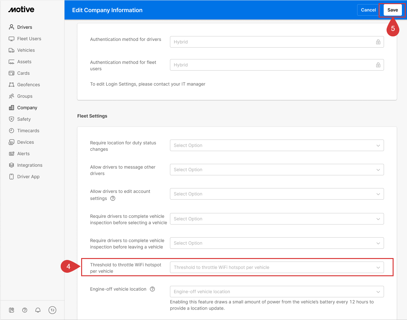
Task: Go to Company in the sidebar
Action: (x=27, y=108)
